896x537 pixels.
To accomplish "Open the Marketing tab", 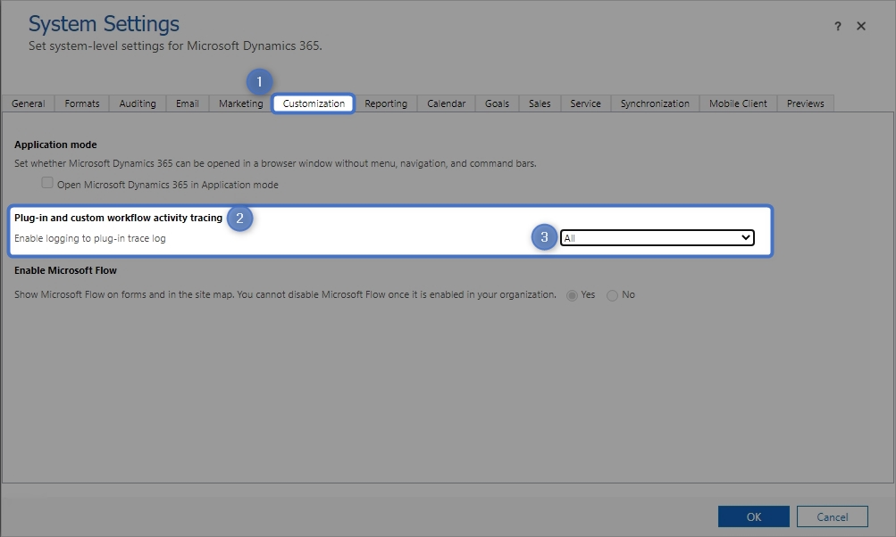I will [x=240, y=103].
